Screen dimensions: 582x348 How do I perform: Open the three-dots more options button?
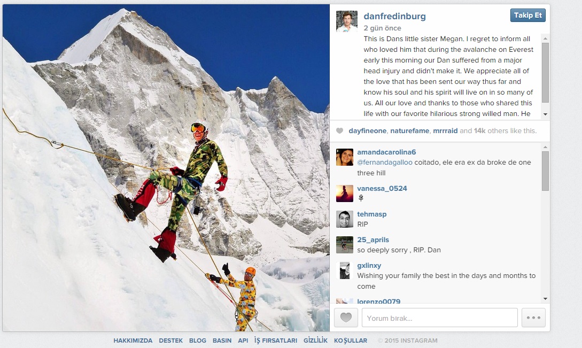click(x=533, y=318)
